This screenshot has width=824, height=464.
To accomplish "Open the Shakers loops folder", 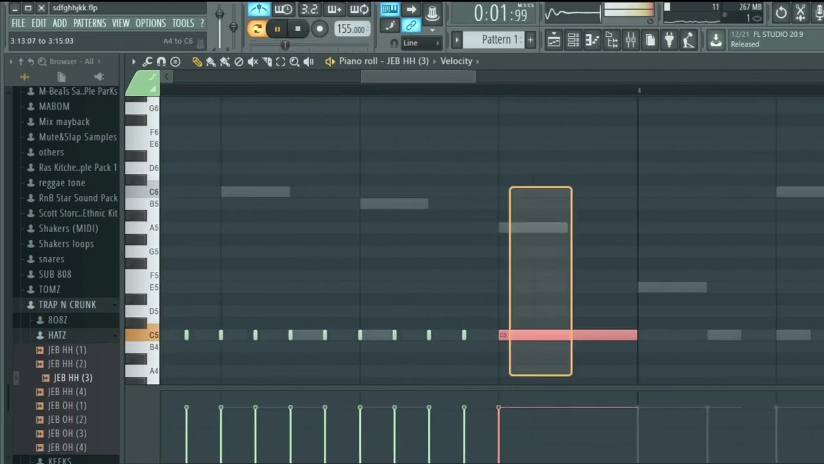I will [66, 244].
